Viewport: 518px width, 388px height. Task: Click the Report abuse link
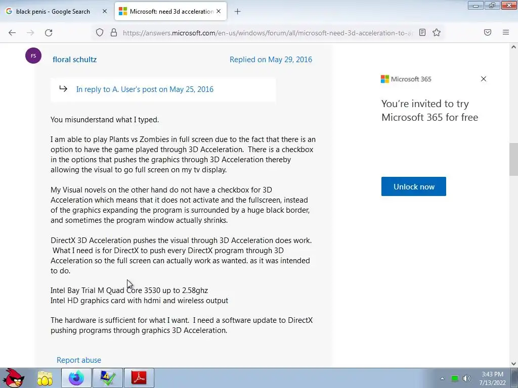click(79, 360)
